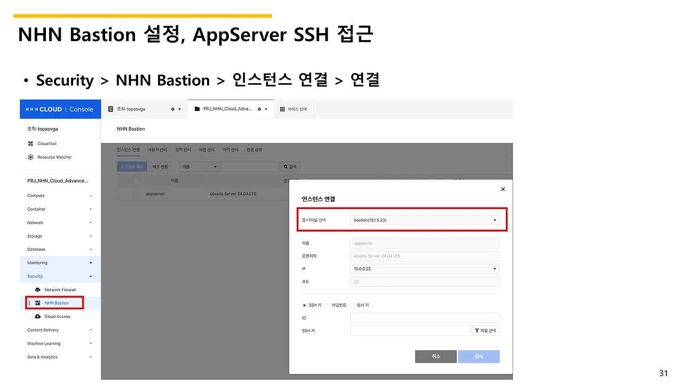Open Network Firewall under Security

point(60,290)
